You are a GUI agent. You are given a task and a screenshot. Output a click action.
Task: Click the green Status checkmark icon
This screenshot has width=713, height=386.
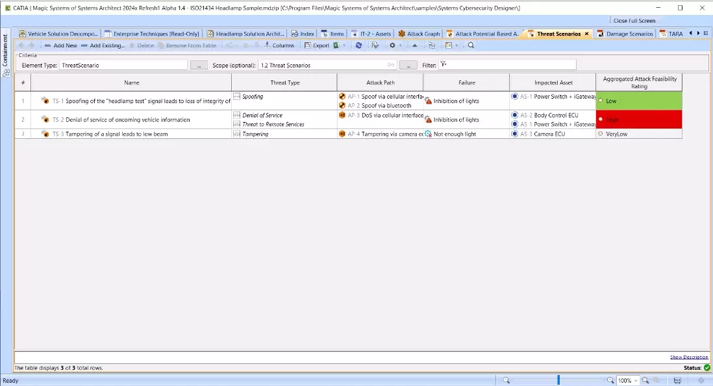pyautogui.click(x=707, y=368)
